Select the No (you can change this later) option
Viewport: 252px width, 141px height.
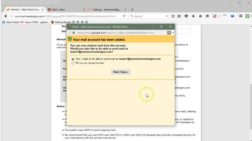[73, 63]
